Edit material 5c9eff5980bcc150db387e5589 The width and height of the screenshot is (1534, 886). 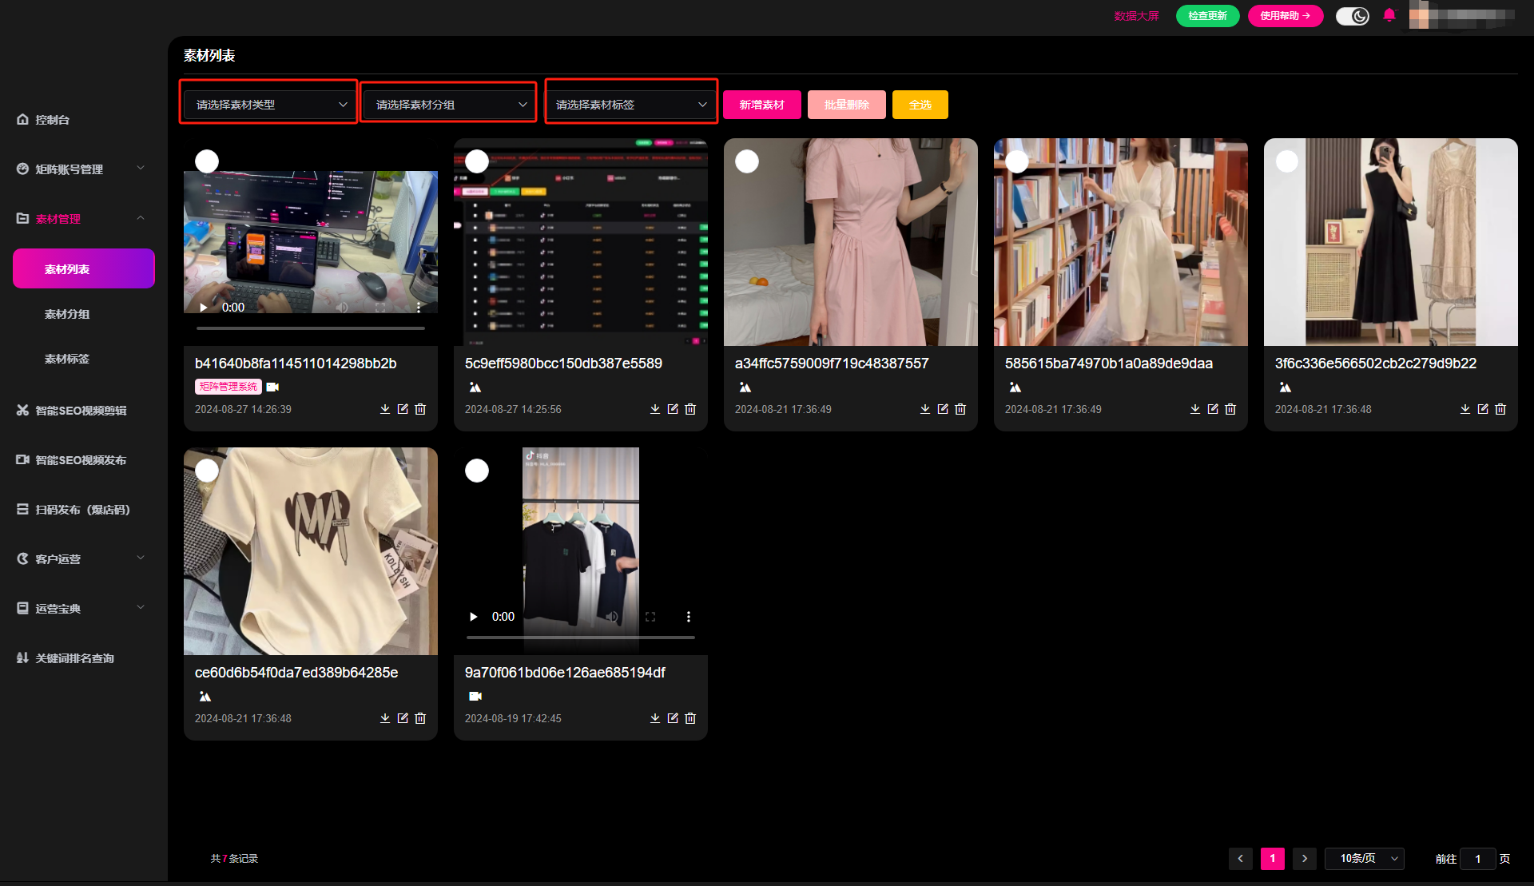click(673, 409)
